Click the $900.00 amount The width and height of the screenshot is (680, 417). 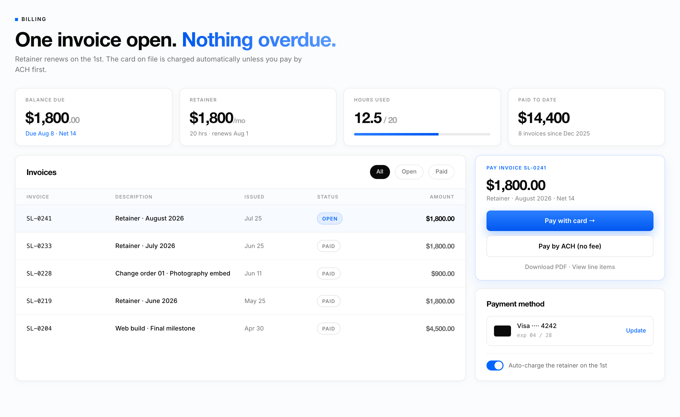pos(443,274)
